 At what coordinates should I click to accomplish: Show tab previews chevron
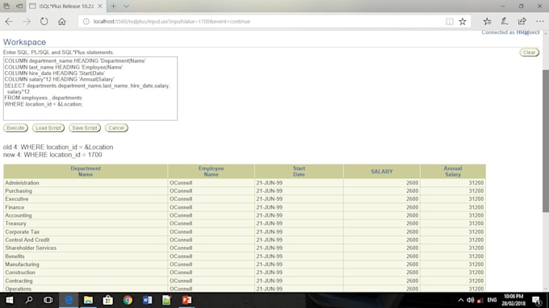pyautogui.click(x=126, y=6)
